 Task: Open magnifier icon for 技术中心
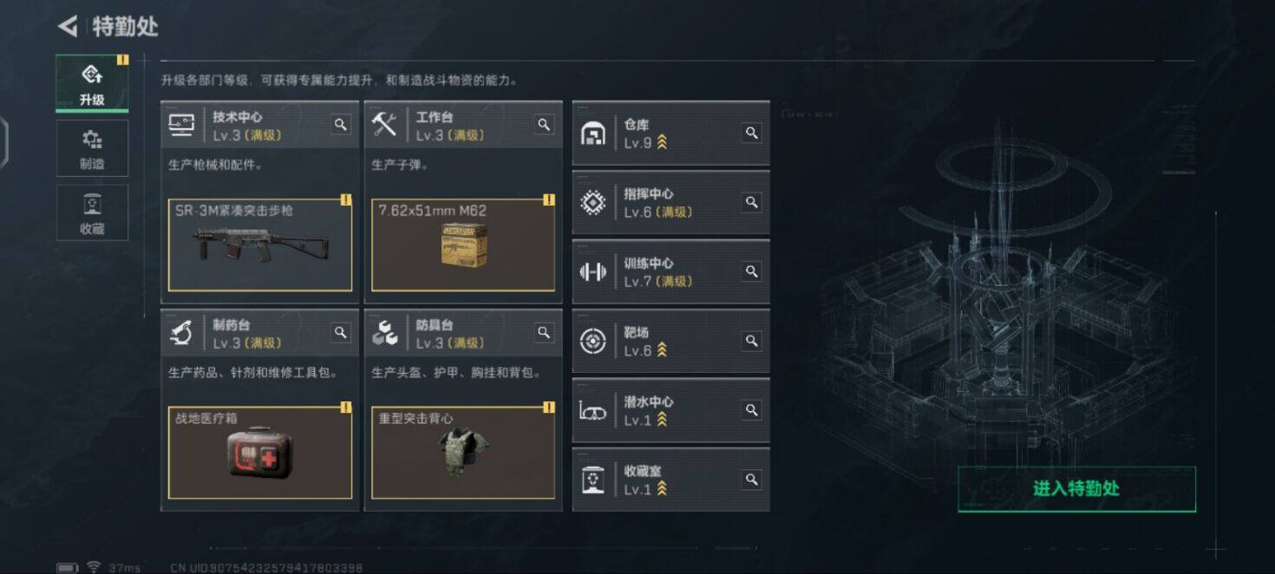tap(341, 125)
